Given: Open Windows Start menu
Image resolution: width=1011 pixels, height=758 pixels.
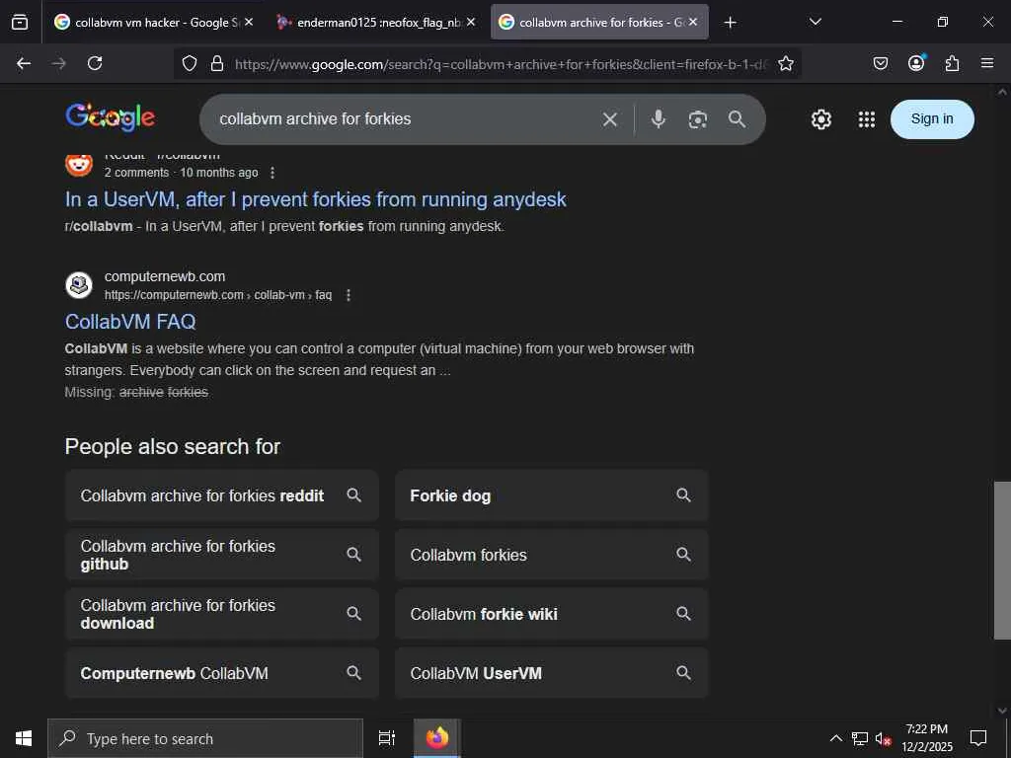Looking at the screenshot, I should [24, 738].
